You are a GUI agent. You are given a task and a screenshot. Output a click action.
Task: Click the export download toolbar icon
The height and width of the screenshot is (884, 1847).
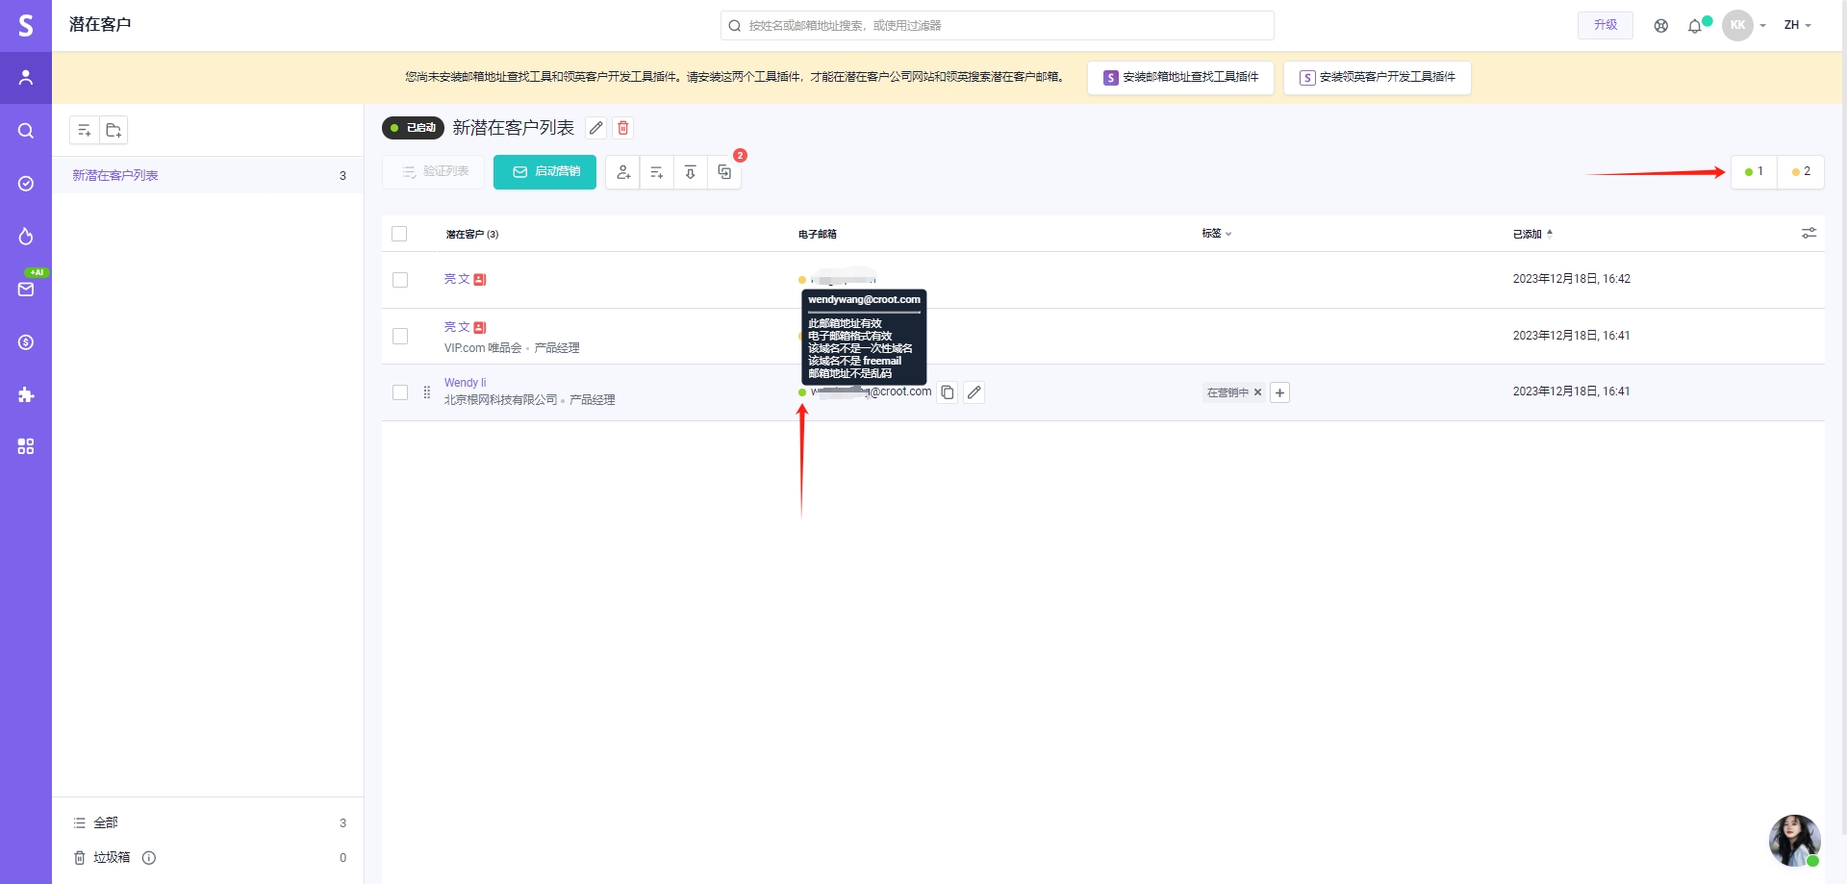[x=691, y=172]
